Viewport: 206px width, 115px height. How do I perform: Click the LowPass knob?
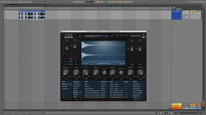pos(141,73)
